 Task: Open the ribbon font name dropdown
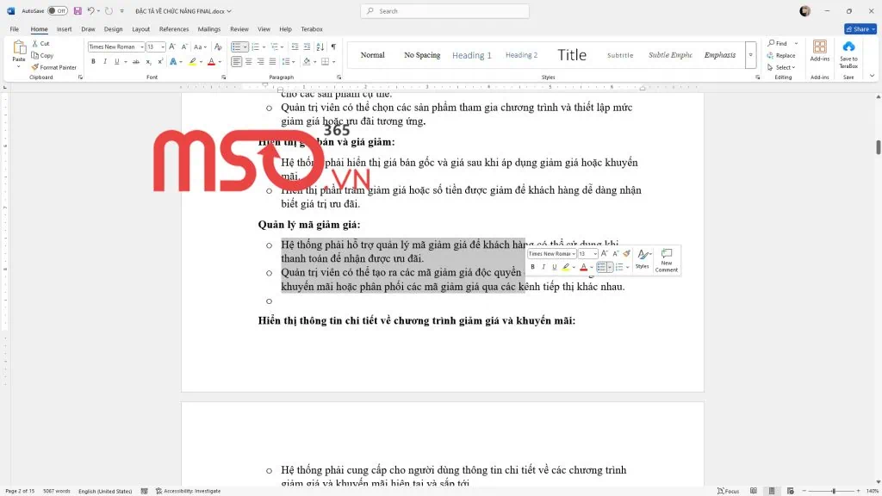tap(140, 46)
